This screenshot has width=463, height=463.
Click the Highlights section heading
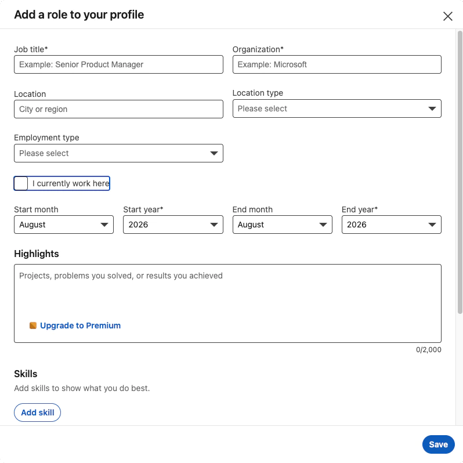(37, 254)
